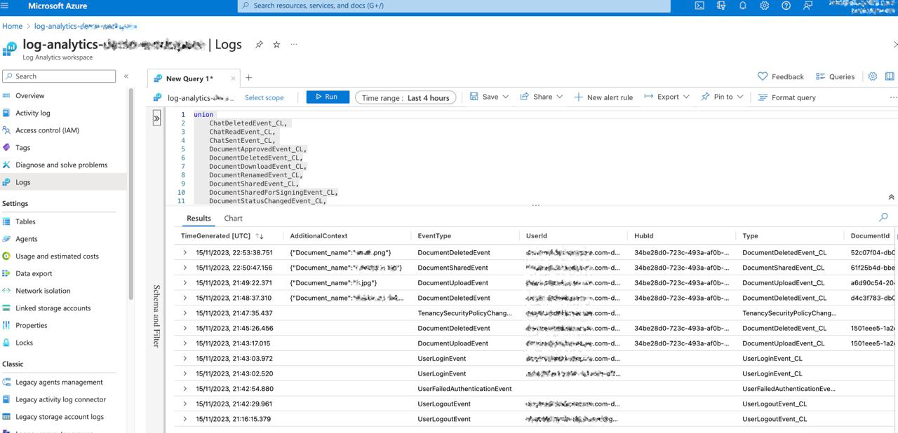The height and width of the screenshot is (433, 898).
Task: Expand the 22:50:47.156 result row
Action: [185, 268]
